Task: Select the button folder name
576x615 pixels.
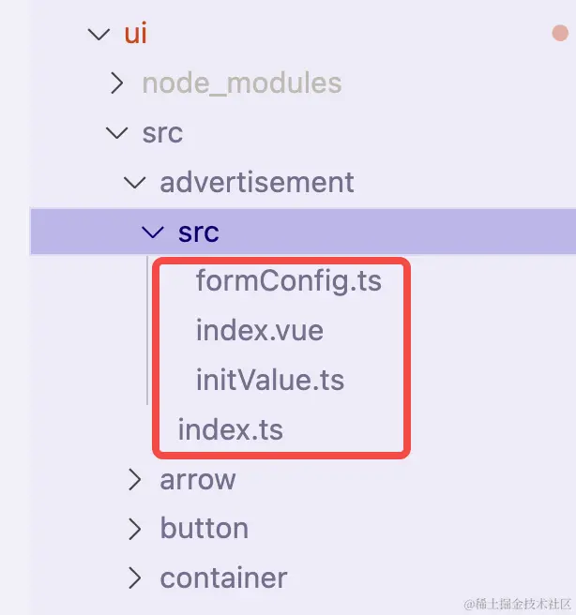Action: pos(205,529)
